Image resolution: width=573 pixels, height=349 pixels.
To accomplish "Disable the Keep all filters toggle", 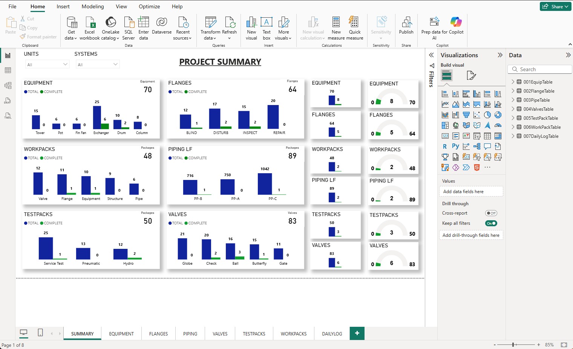I will click(491, 223).
